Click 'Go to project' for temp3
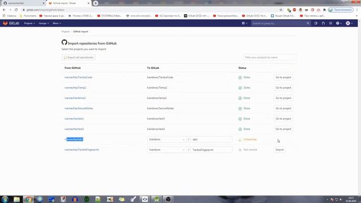 [283, 98]
